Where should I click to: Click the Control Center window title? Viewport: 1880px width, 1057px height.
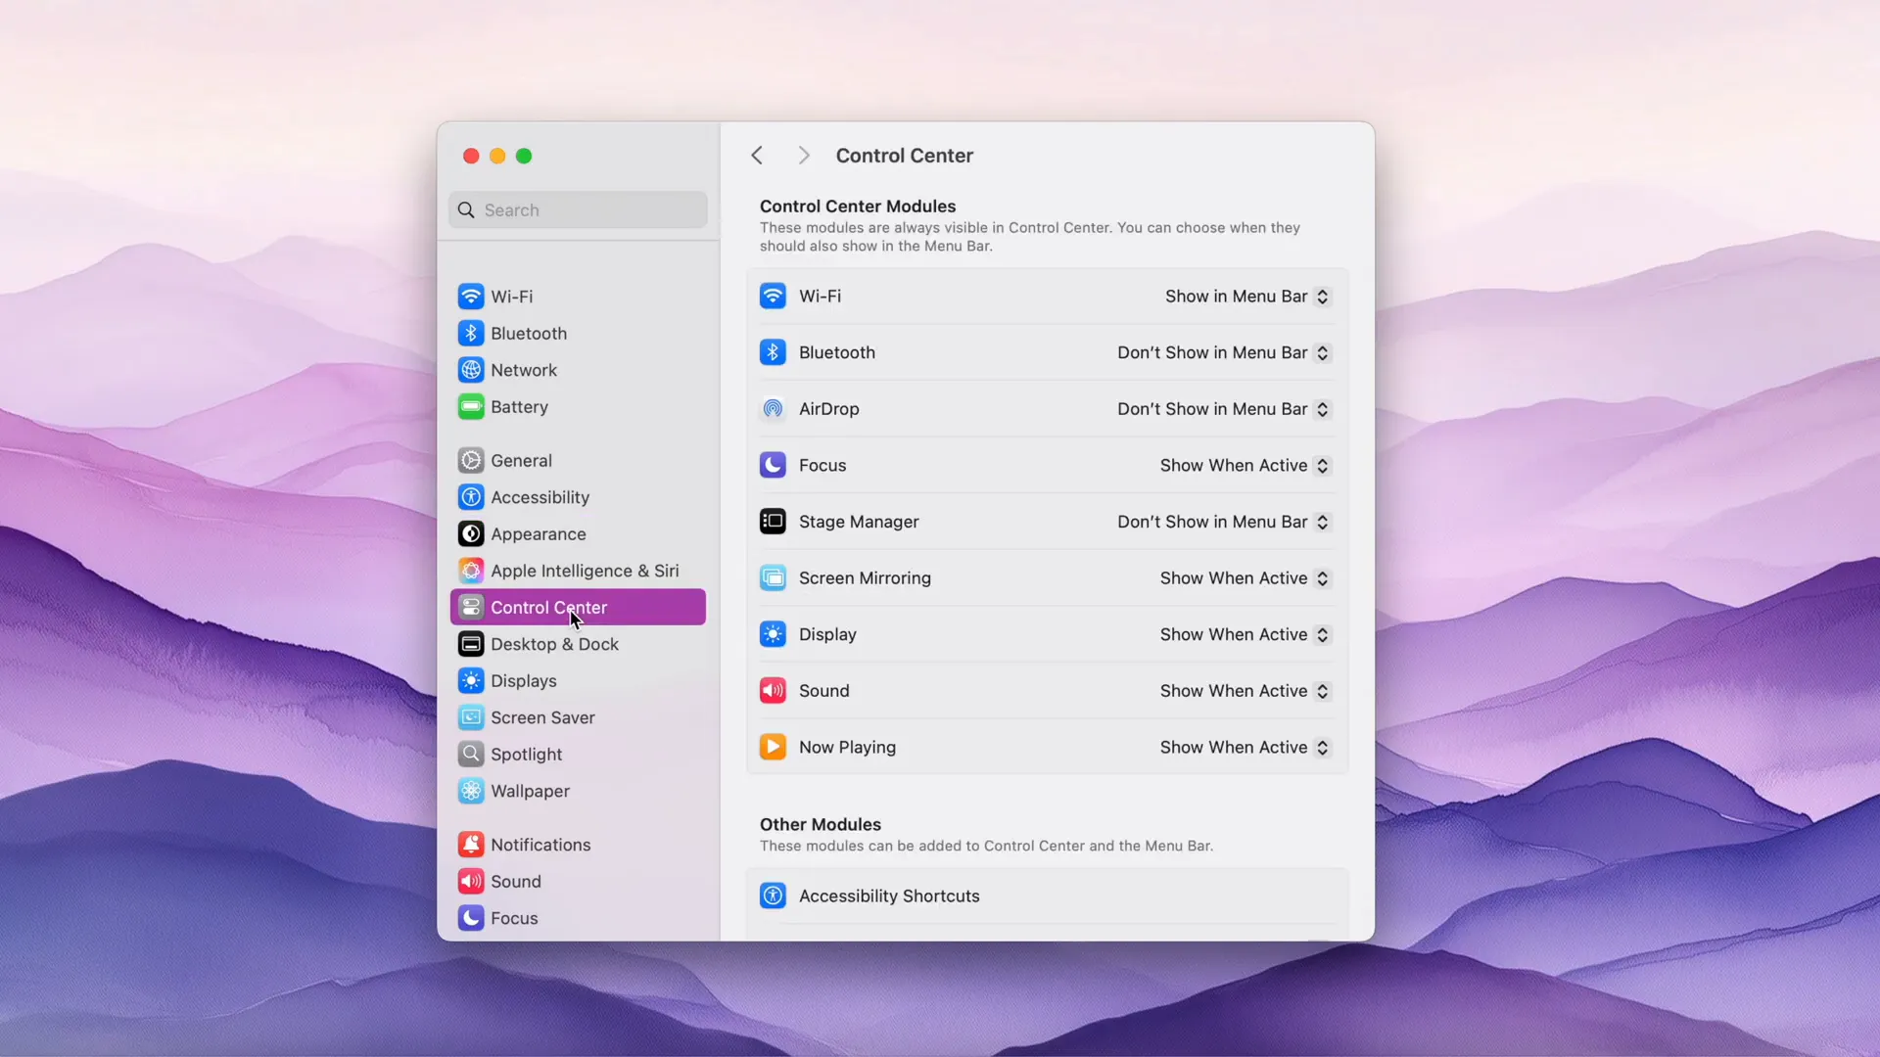(905, 156)
